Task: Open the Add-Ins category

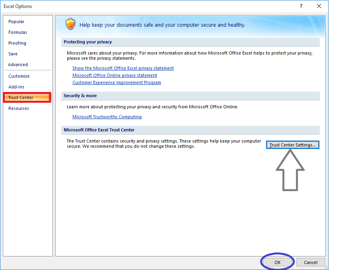Action: [x=16, y=87]
